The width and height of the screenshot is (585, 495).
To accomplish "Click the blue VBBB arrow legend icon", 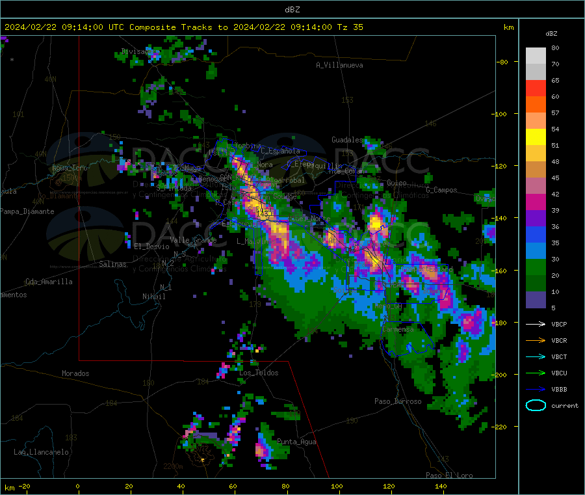I will tap(536, 390).
